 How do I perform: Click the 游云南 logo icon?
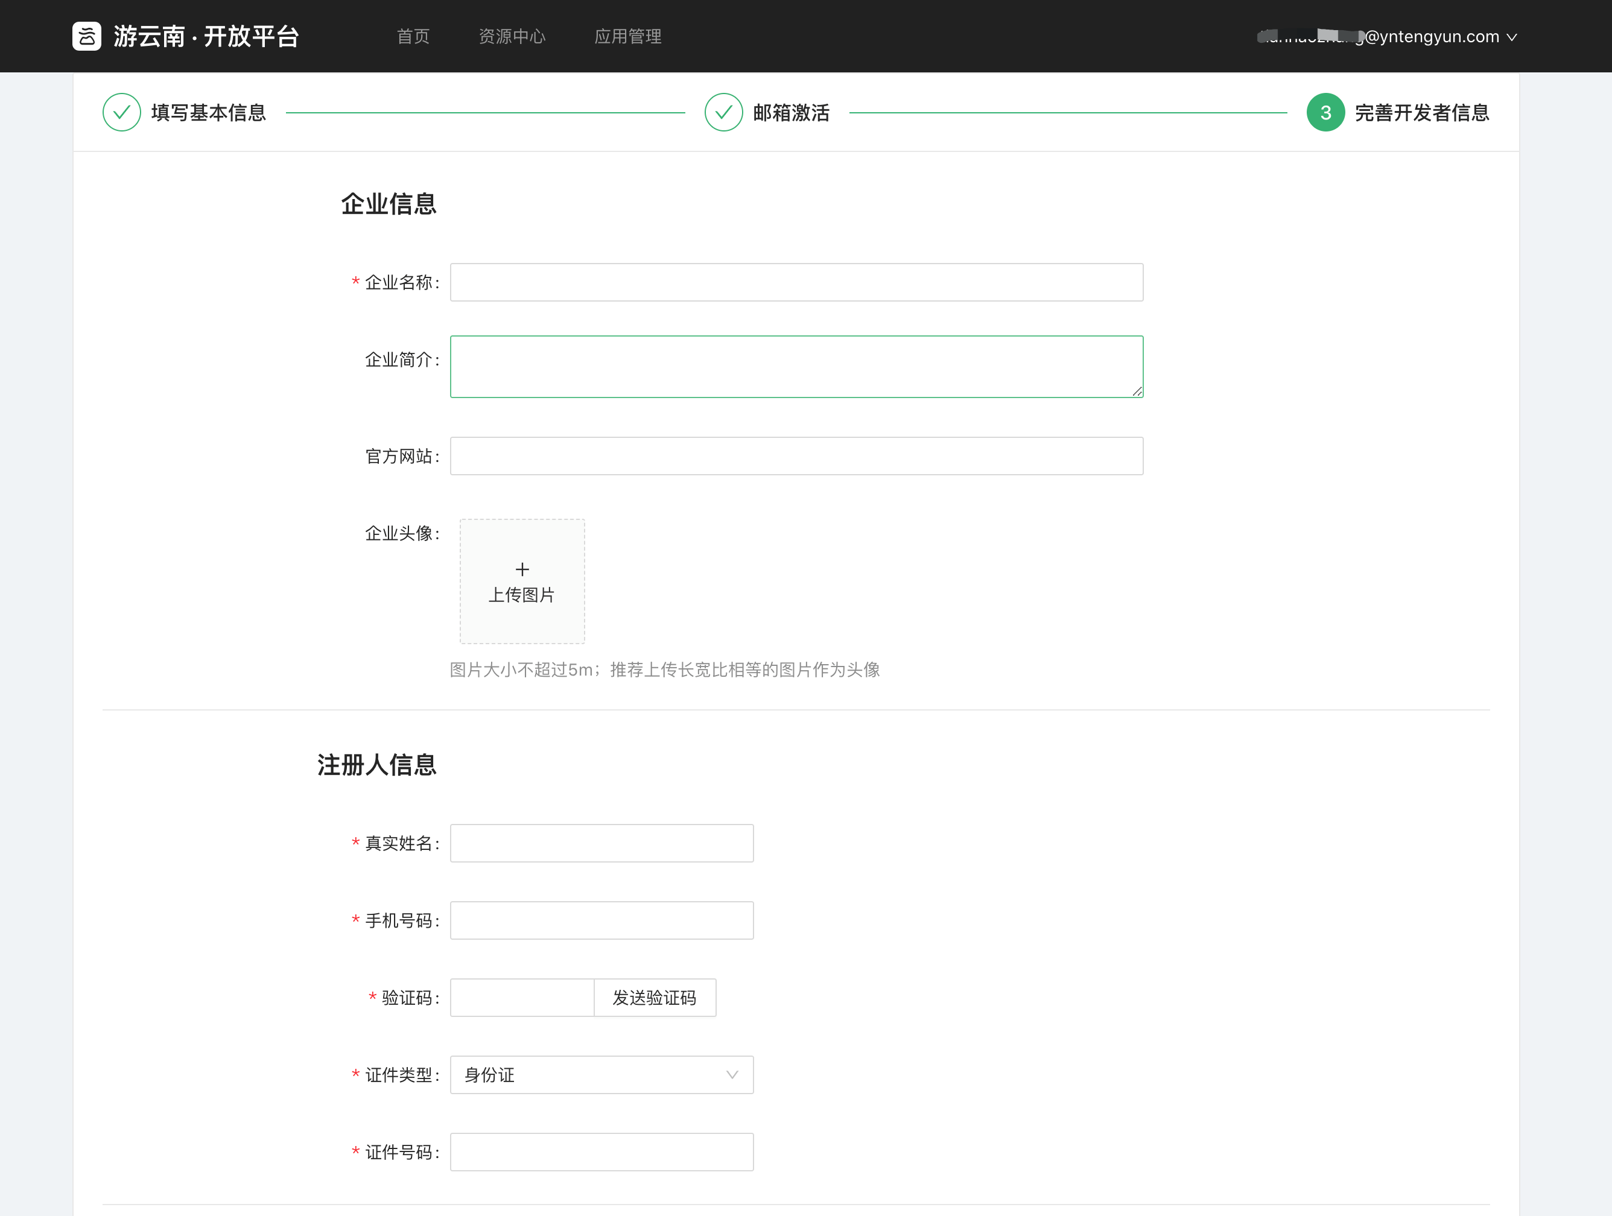87,36
